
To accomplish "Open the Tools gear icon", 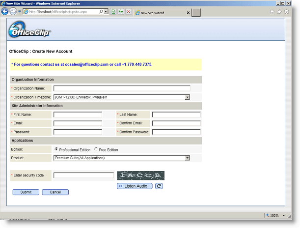I will click(x=286, y=12).
